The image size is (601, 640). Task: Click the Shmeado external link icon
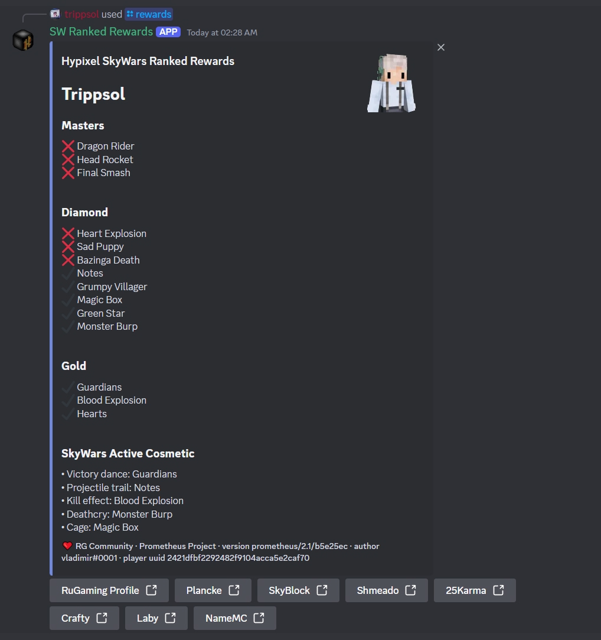coord(410,590)
